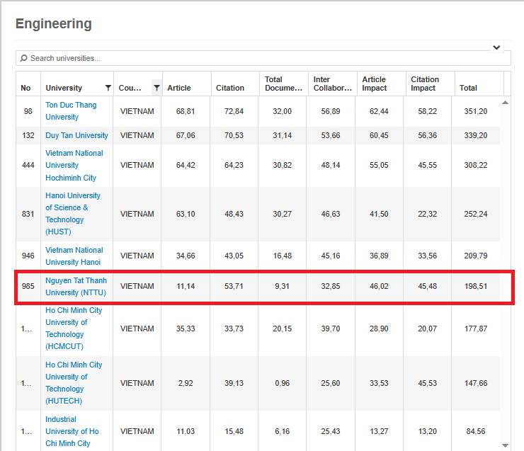This screenshot has height=451, width=524.
Task: Select rank cell 985
Action: tap(28, 286)
